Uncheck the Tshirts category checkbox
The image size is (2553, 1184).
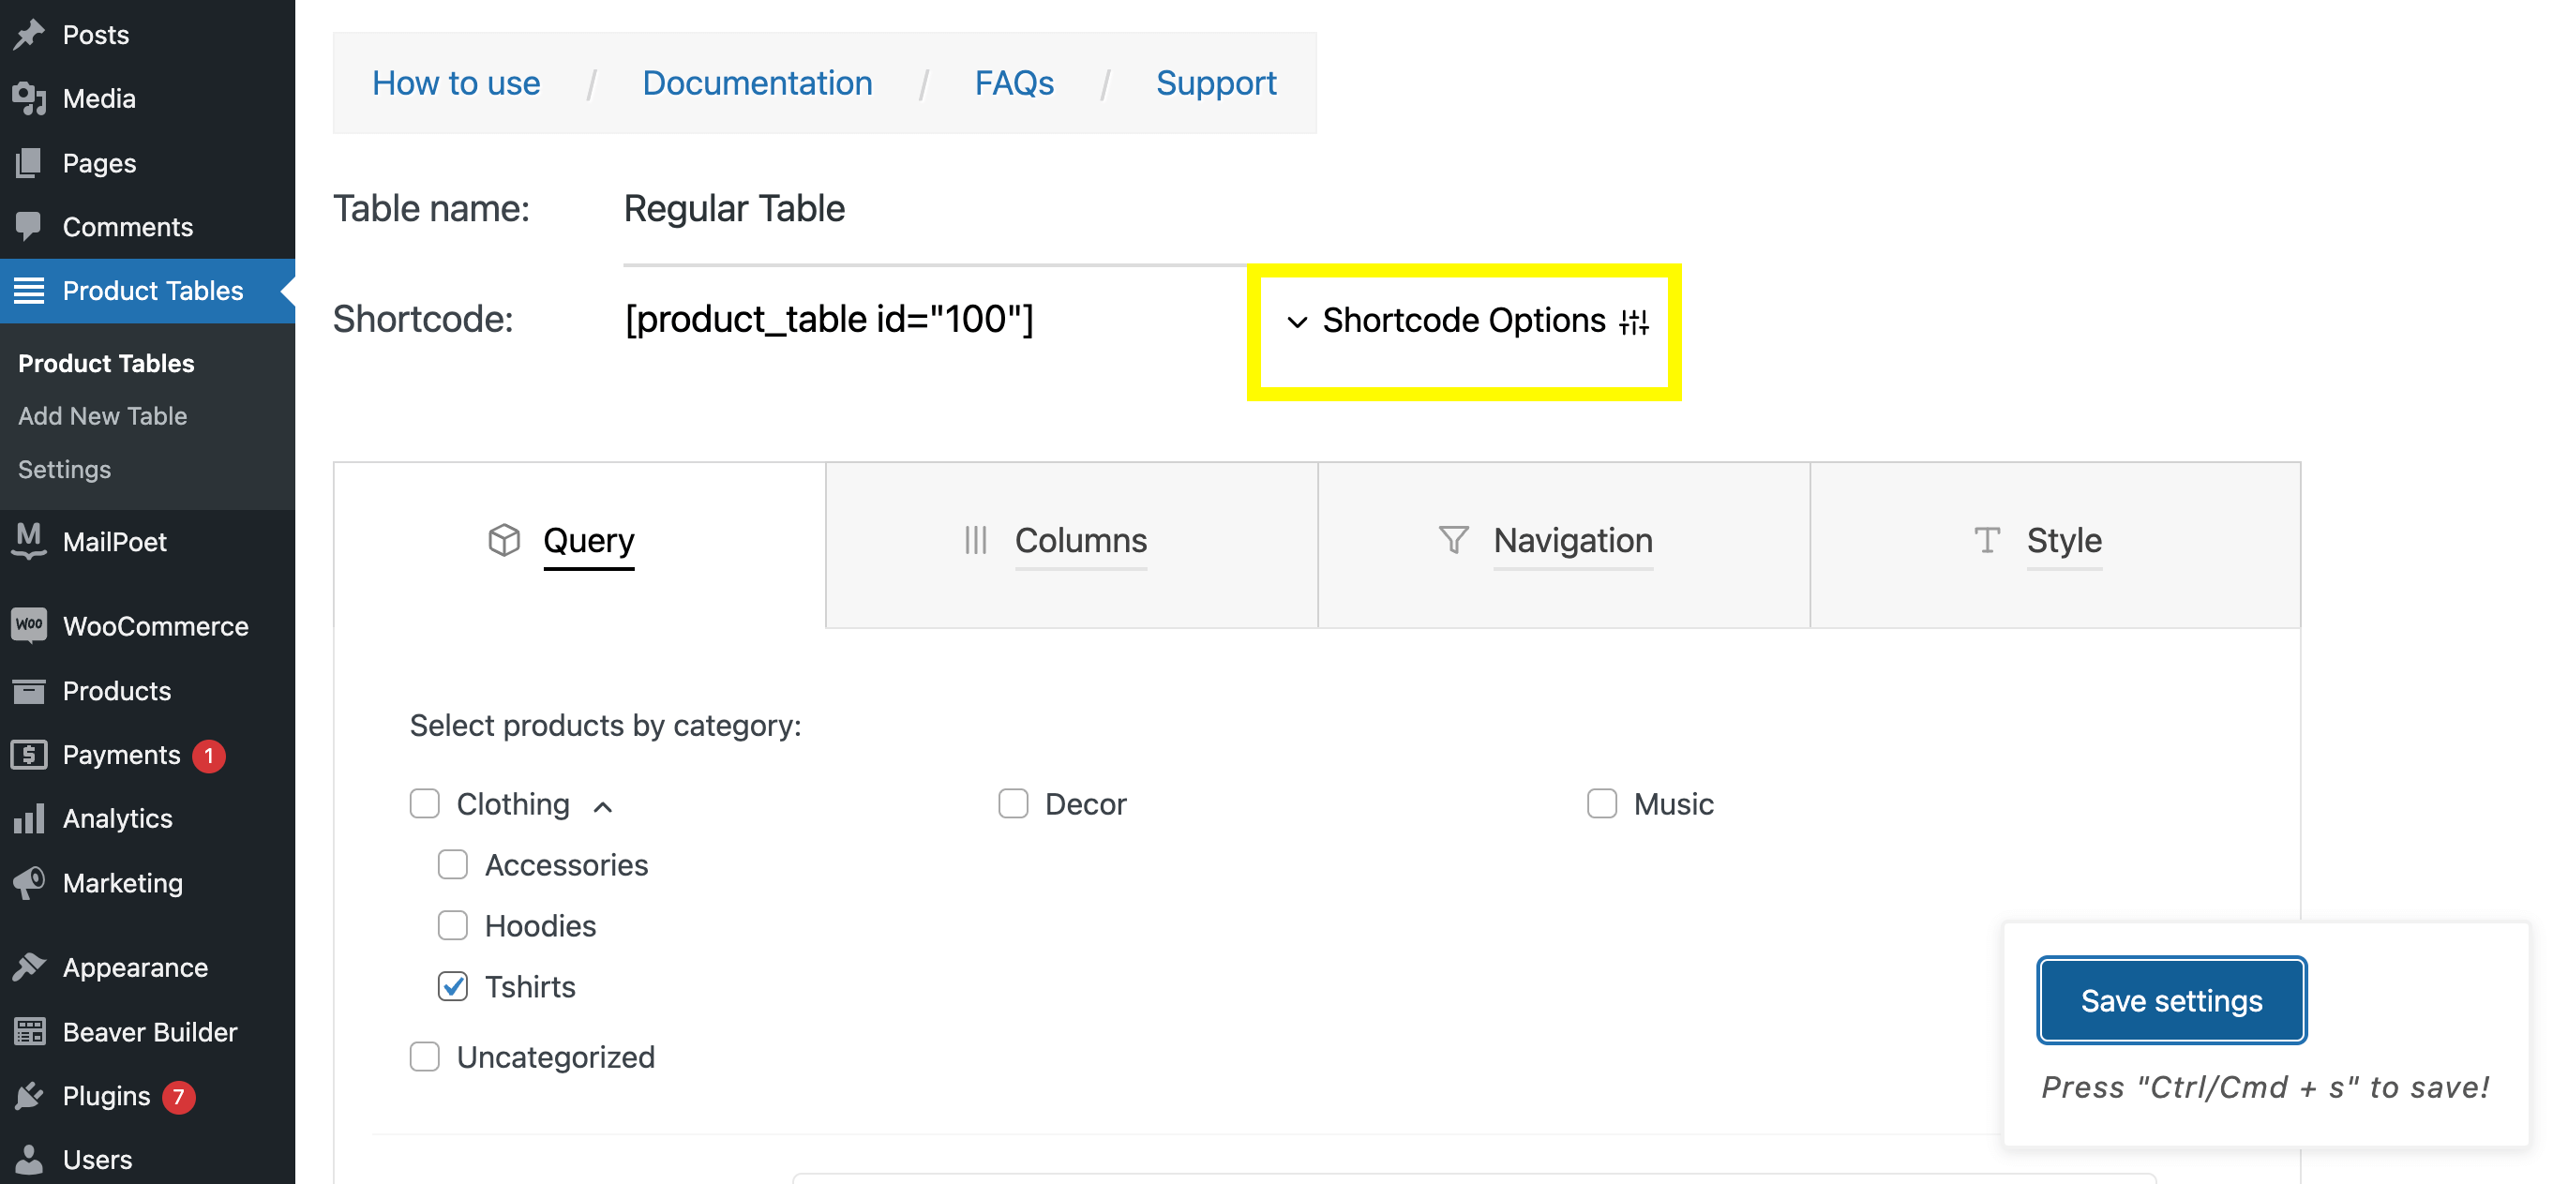453,987
